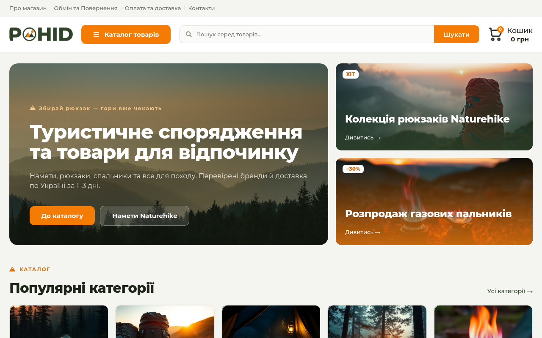This screenshot has width=542, height=338.
Task: Open Контакти page
Action: [x=202, y=8]
